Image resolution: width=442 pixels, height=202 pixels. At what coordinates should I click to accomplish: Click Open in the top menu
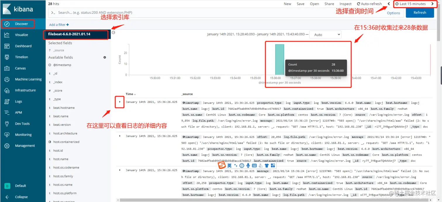[315, 4]
